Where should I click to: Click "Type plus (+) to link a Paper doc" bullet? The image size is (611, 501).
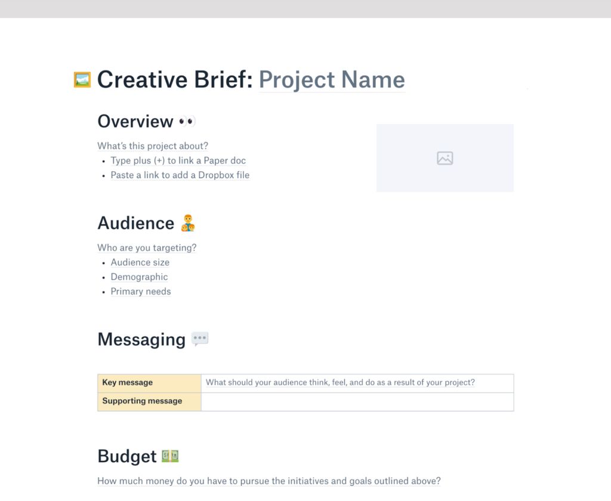[x=178, y=160]
